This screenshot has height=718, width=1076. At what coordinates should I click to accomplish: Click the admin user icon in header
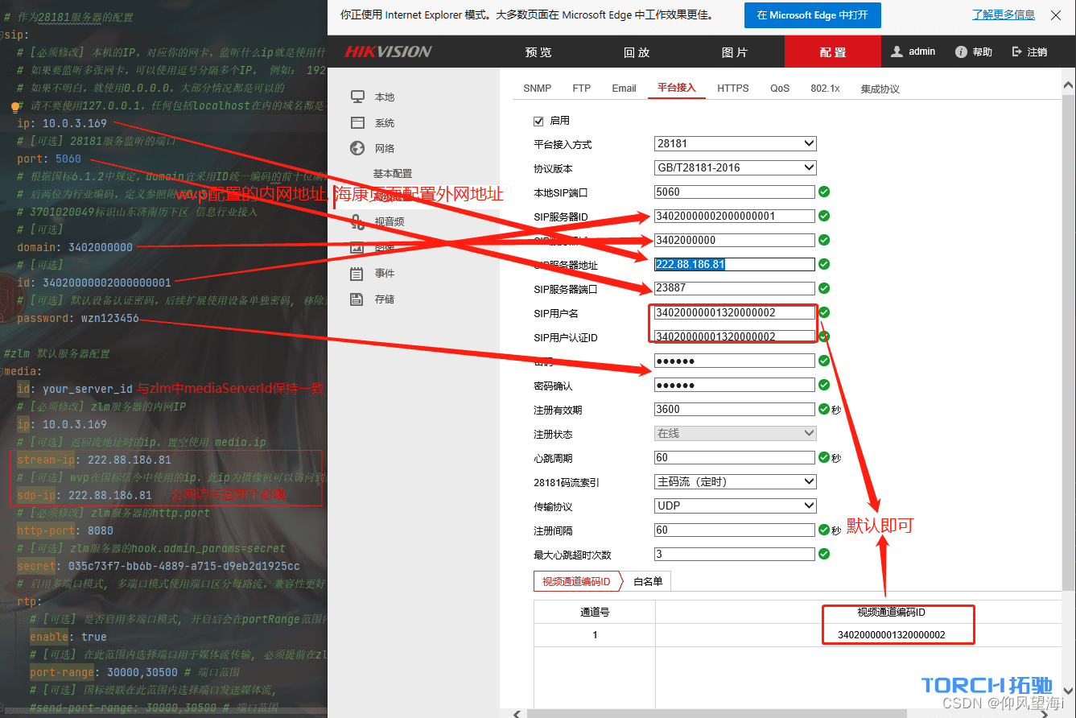[x=897, y=52]
